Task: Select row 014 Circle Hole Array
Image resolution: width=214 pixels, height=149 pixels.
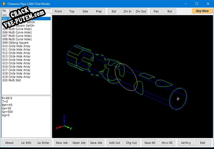Action: coord(26,60)
